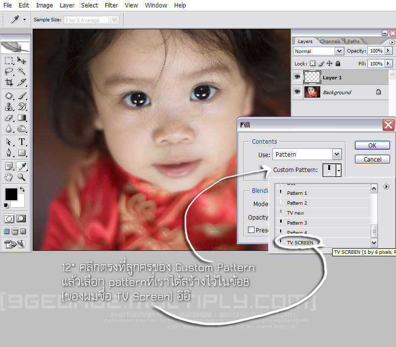The width and height of the screenshot is (396, 347).
Task: Hide Layer 1 using its eye icon
Action: click(297, 77)
